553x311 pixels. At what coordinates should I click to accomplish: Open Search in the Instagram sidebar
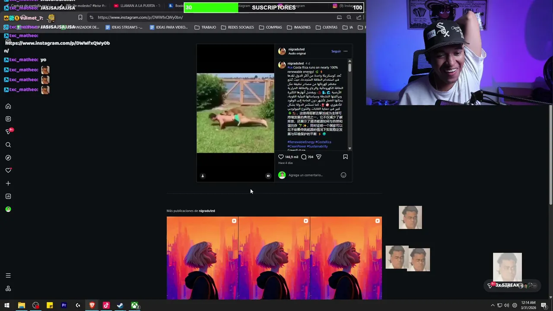tap(8, 145)
